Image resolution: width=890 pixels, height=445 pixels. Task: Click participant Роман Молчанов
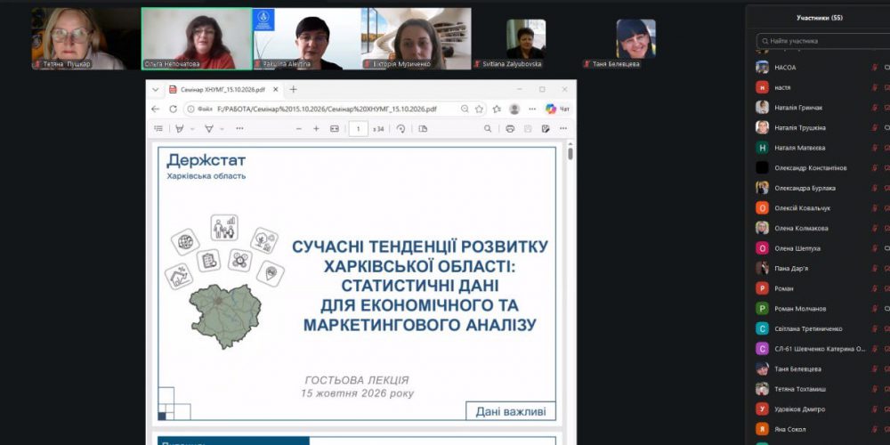[821, 309]
